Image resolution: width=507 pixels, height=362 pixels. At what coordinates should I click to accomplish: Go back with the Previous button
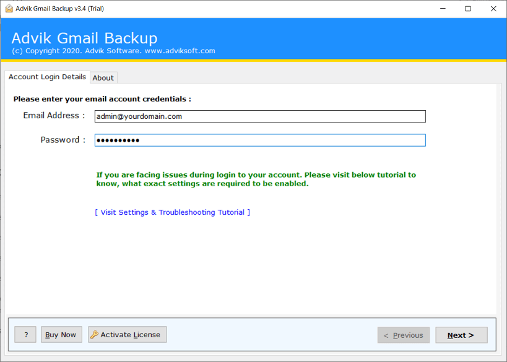(x=404, y=335)
